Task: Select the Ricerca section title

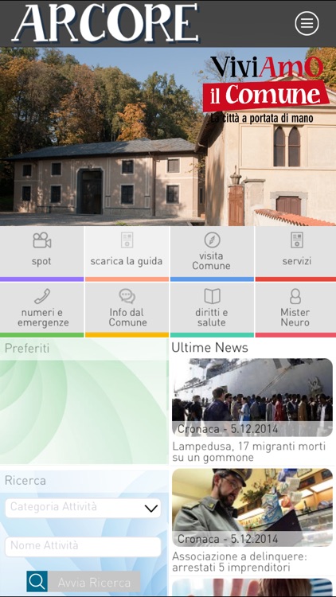Action: click(x=25, y=481)
